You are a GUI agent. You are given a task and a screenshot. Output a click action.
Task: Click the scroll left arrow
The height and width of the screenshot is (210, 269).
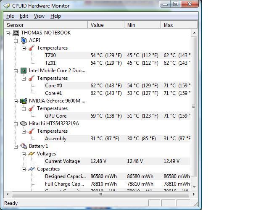click(8, 194)
